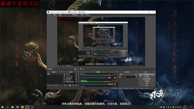Lock the 音频输出采集 source
Viewport: 194px width, 109px height.
pyautogui.click(x=79, y=82)
